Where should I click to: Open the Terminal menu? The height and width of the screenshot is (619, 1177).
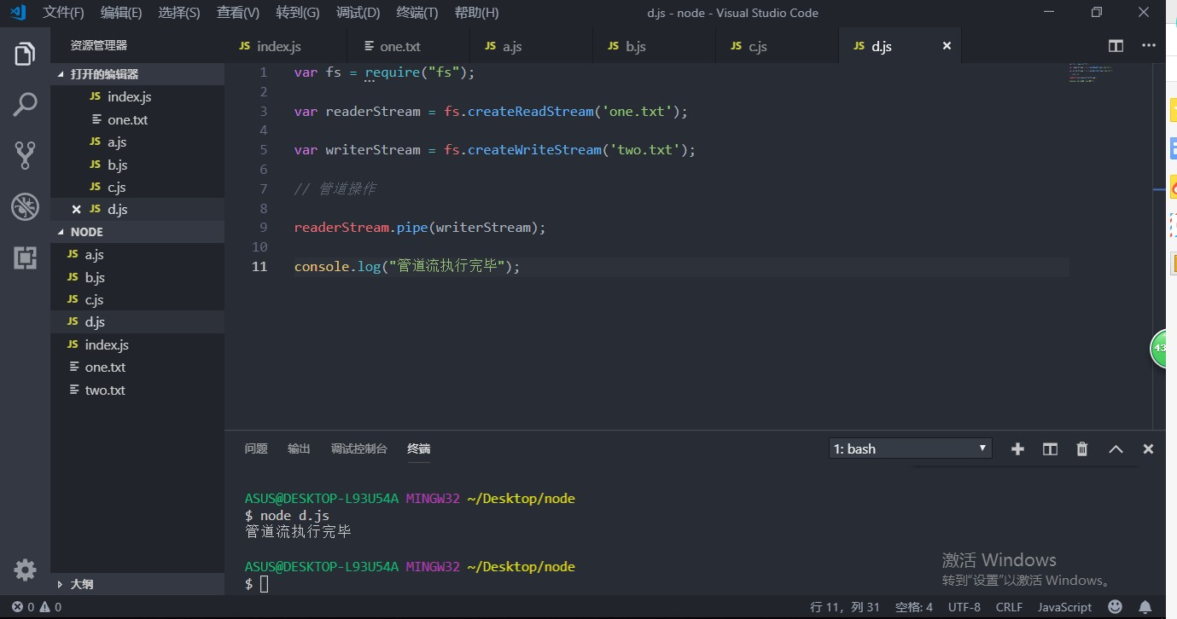[417, 13]
